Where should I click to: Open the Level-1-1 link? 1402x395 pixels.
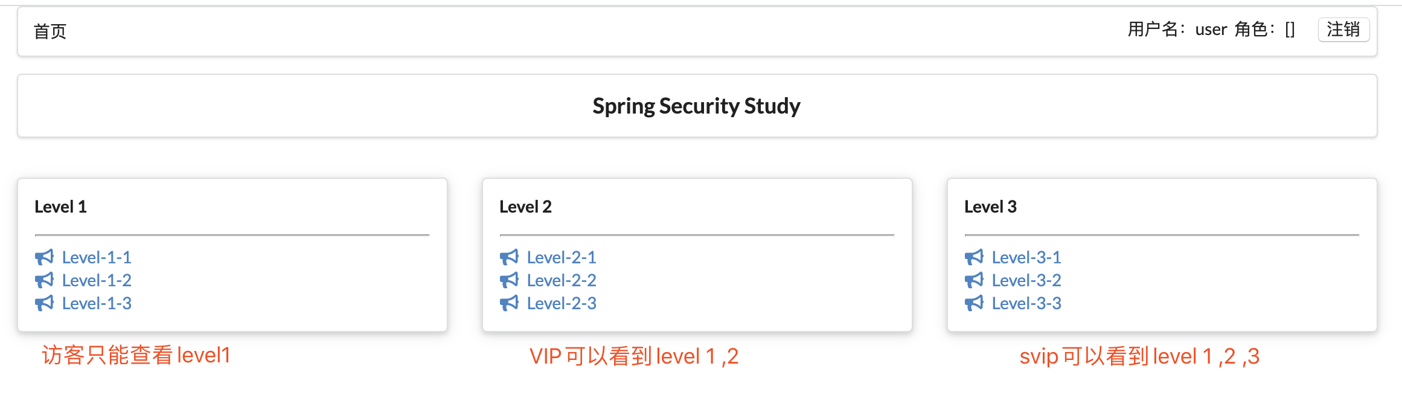click(97, 257)
